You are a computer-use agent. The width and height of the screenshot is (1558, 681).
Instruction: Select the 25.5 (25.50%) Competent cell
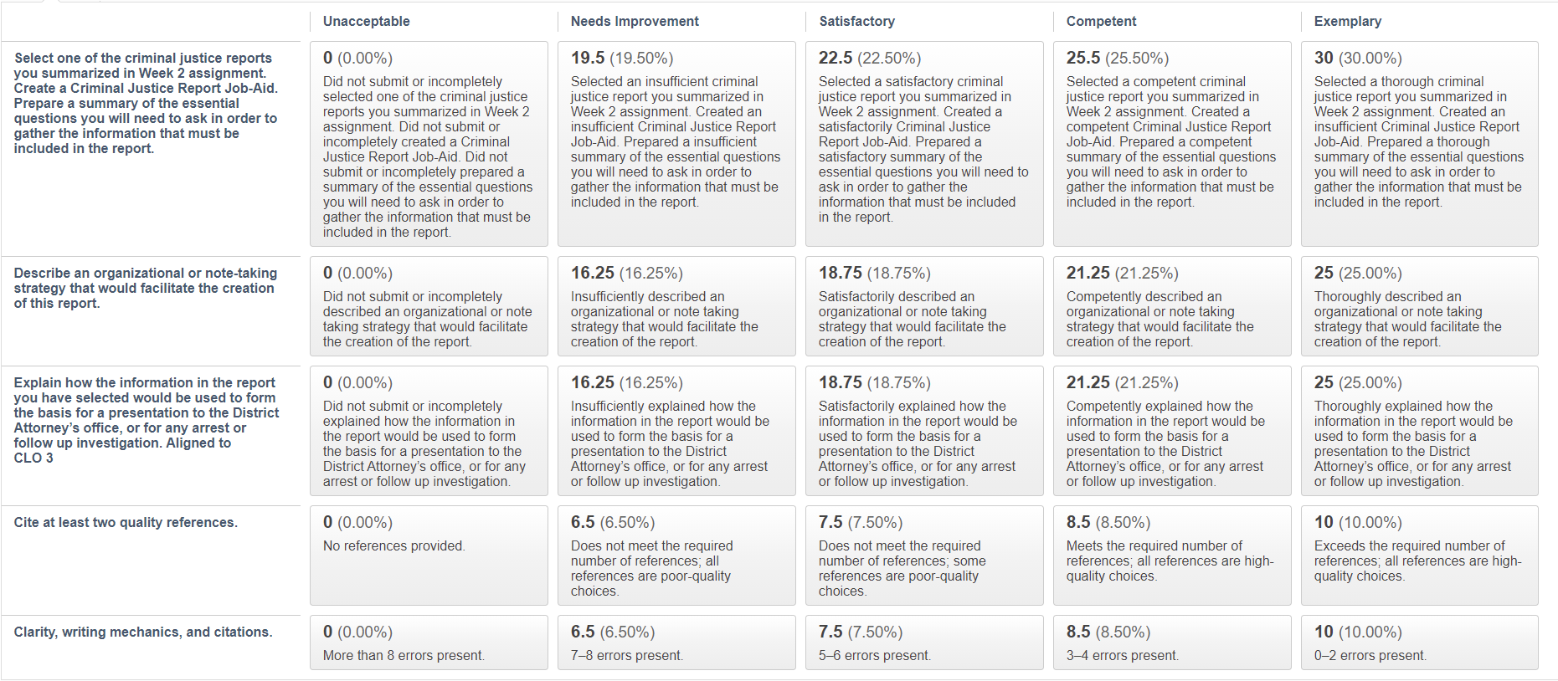click(1172, 144)
